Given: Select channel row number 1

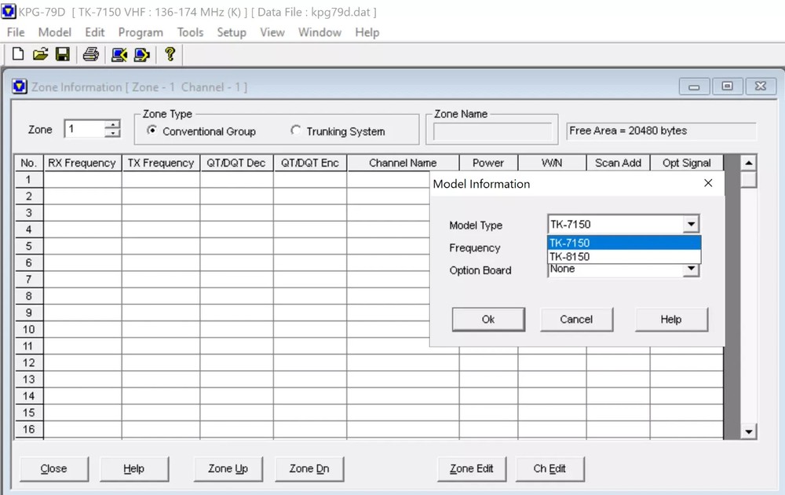Looking at the screenshot, I should pos(29,179).
